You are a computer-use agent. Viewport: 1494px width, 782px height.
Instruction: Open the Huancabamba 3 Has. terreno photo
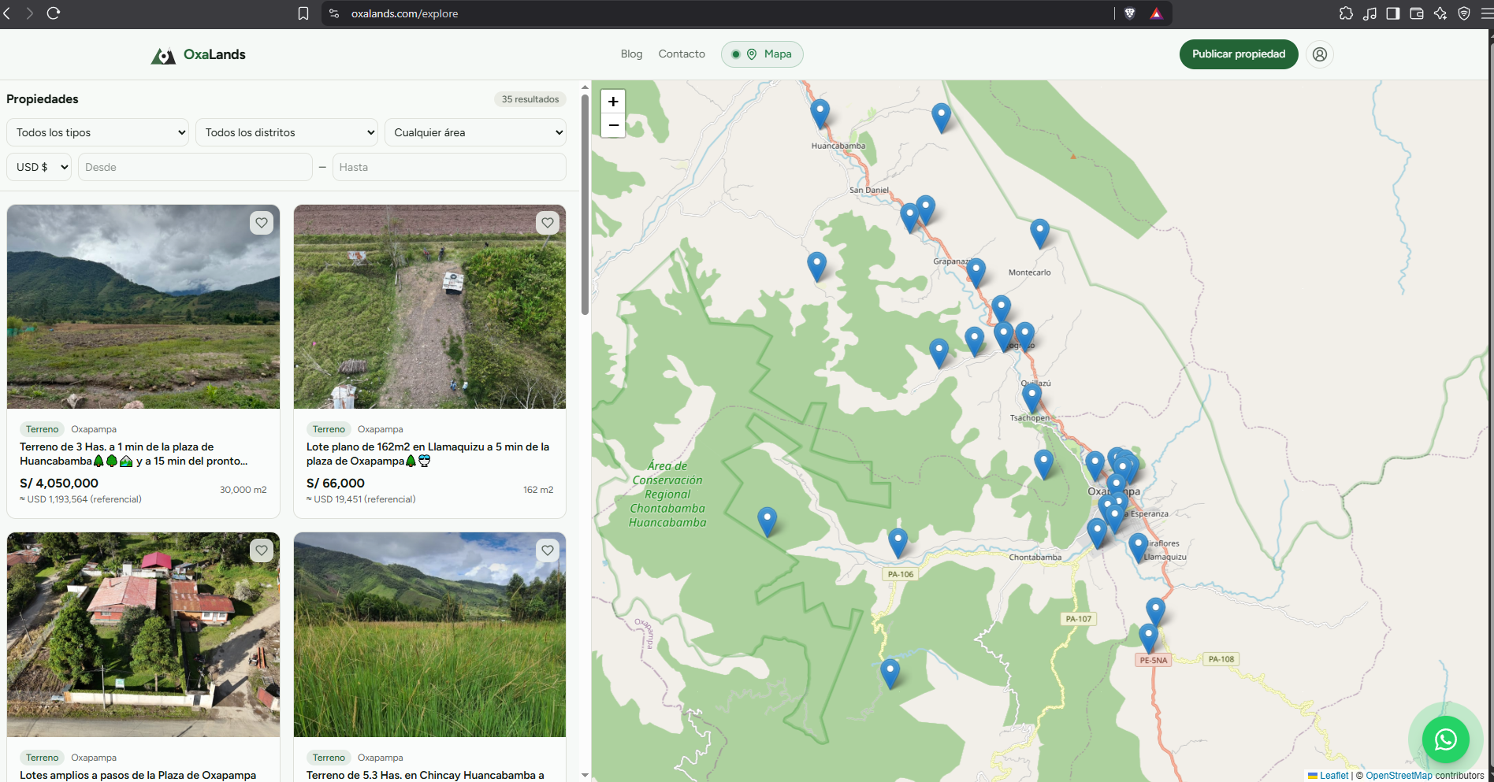pos(143,307)
